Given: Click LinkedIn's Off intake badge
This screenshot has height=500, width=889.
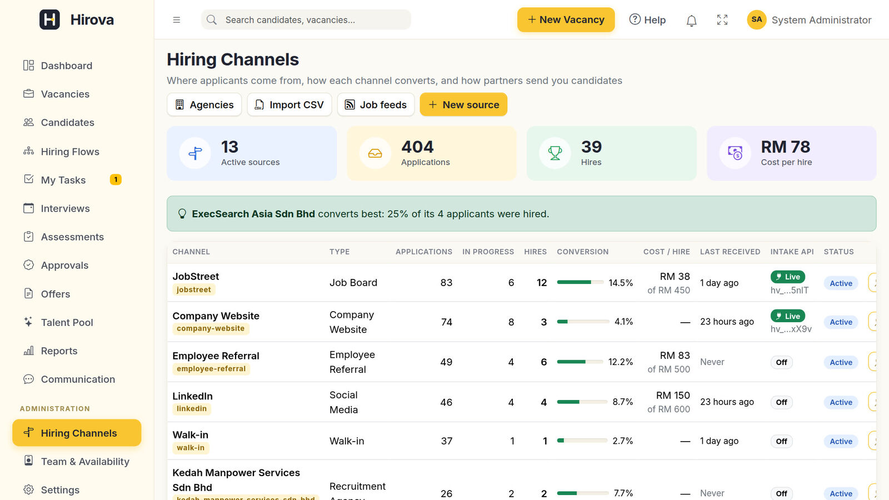Looking at the screenshot, I should [x=781, y=402].
